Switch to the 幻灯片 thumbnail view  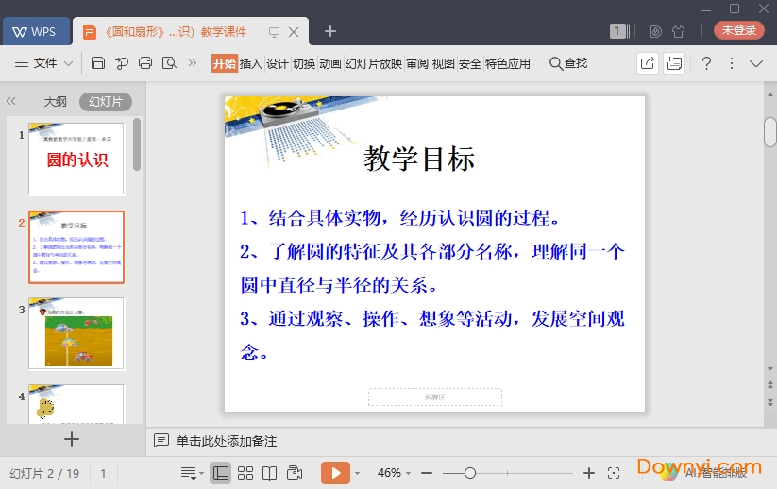click(x=106, y=102)
